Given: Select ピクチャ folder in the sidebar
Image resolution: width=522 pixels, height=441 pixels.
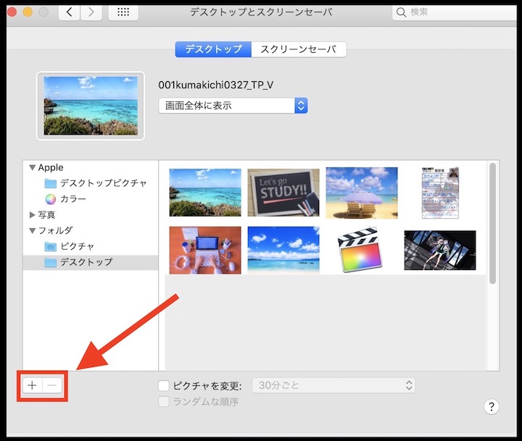Looking at the screenshot, I should [78, 247].
